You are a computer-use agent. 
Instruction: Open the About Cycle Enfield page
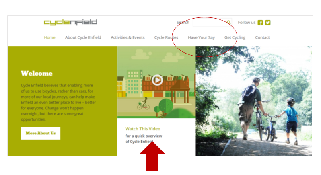pyautogui.click(x=83, y=37)
